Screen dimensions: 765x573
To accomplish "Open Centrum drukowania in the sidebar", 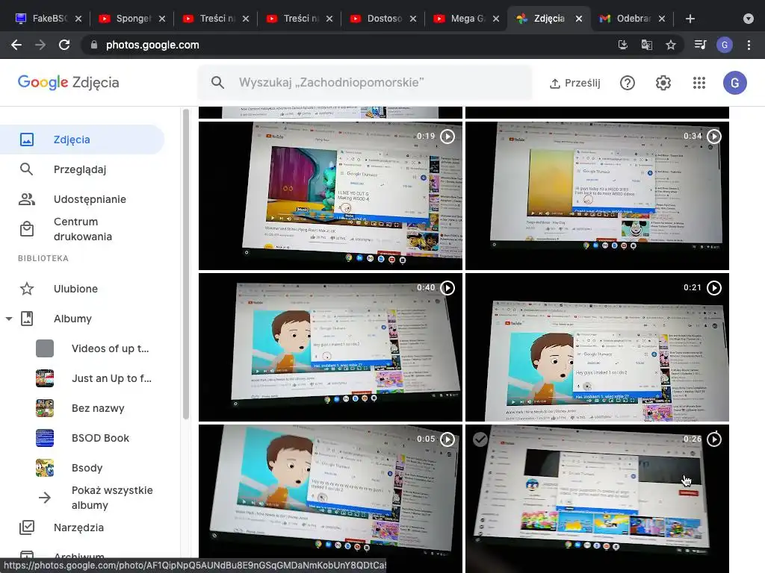I will (x=82, y=229).
